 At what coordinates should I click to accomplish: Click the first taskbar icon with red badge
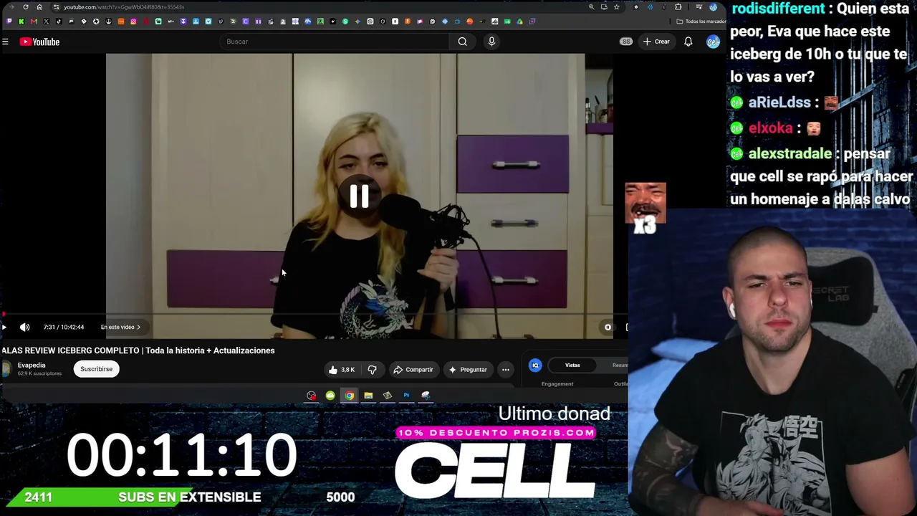(x=311, y=396)
